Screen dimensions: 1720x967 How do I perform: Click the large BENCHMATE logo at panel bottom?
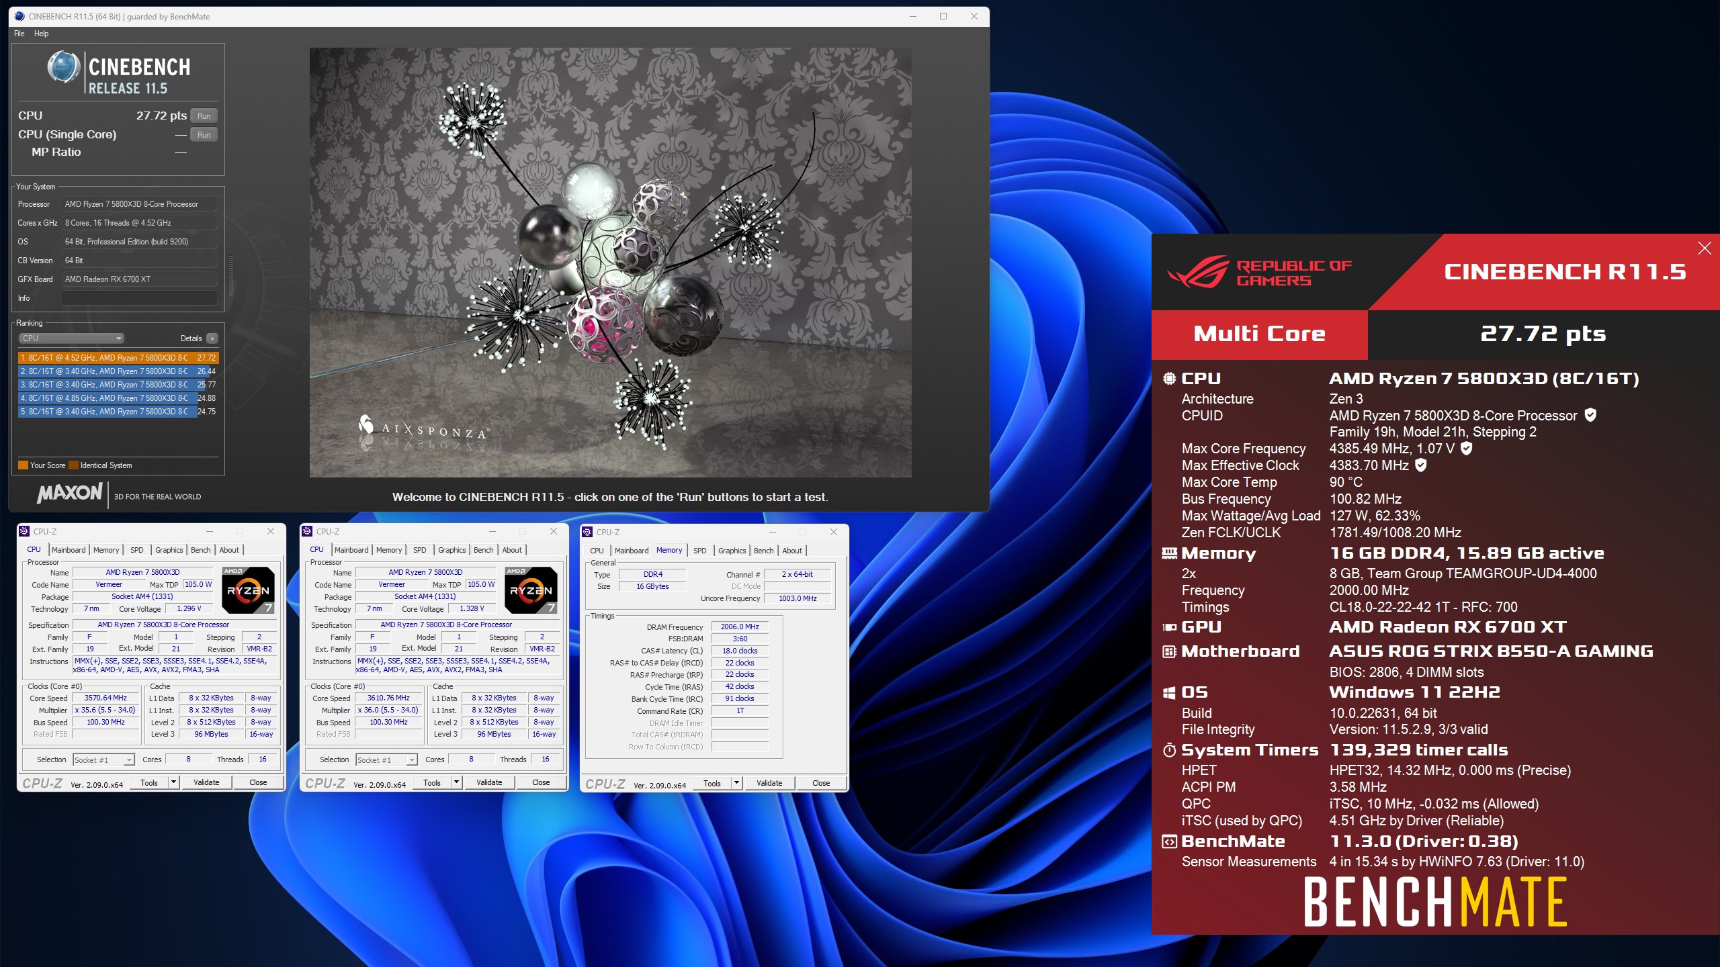coord(1435,903)
